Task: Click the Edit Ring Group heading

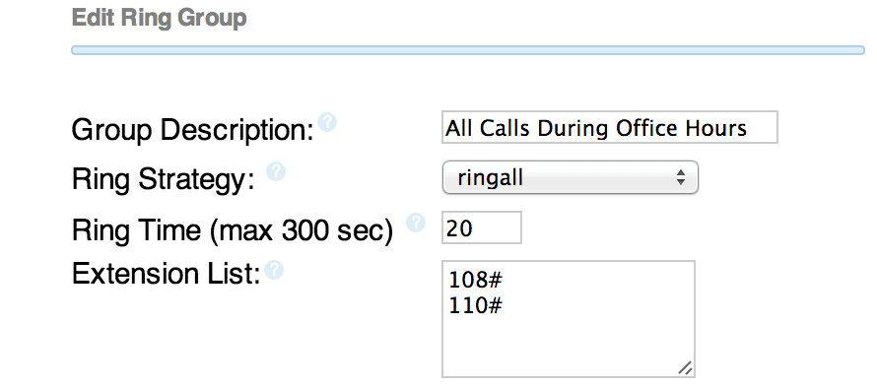Action: pyautogui.click(x=159, y=18)
